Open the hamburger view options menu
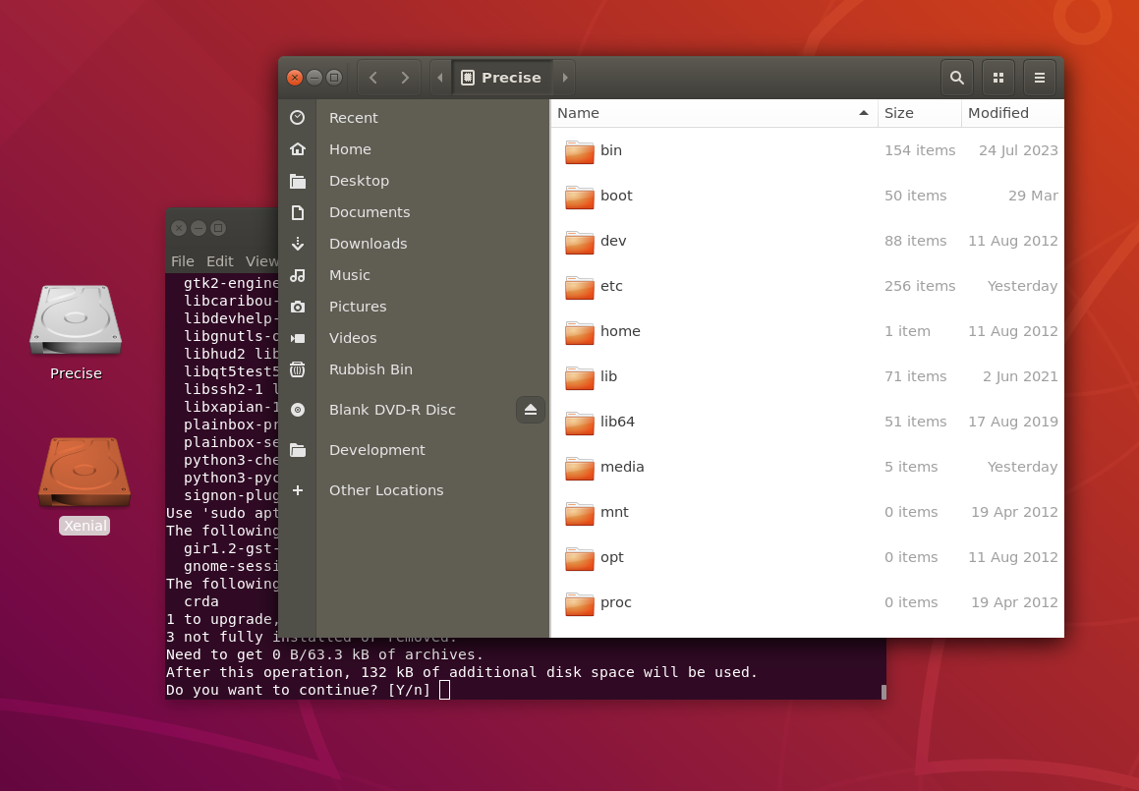Screen dimensions: 1139x791 point(1039,78)
